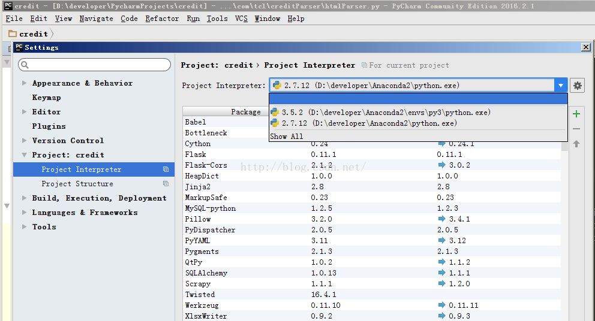Click the credit folder icon in breadcrumb
The width and height of the screenshot is (595, 321).
13,34
